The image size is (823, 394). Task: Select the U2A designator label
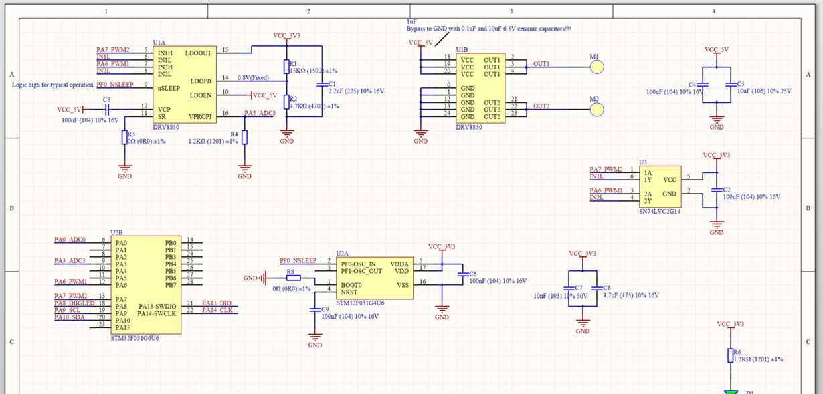(x=342, y=253)
